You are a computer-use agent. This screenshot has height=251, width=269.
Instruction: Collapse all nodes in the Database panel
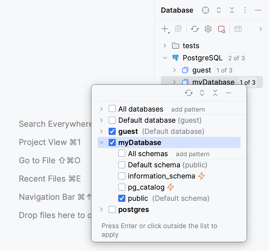pyautogui.click(x=232, y=10)
